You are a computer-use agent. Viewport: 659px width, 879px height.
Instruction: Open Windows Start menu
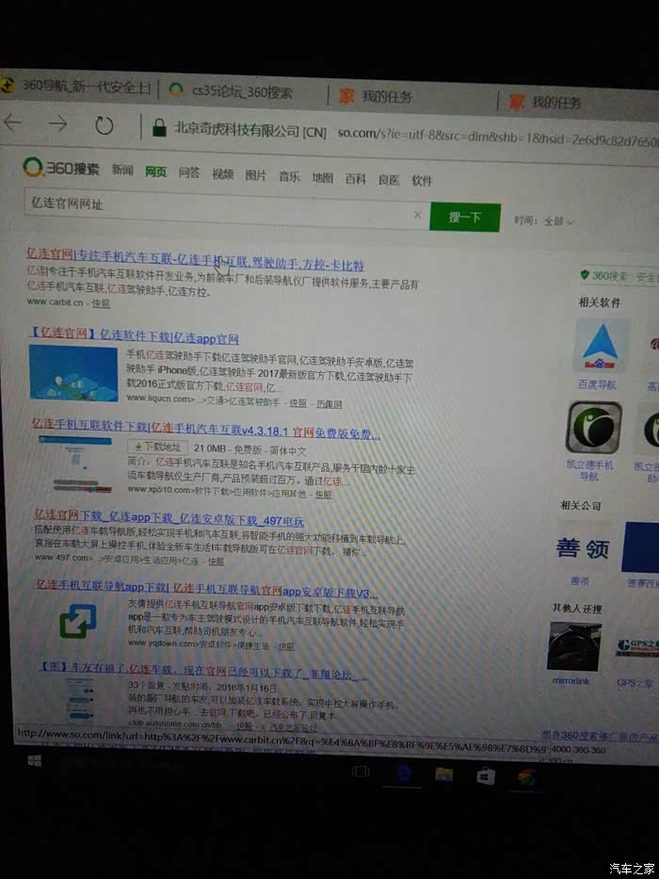[34, 760]
